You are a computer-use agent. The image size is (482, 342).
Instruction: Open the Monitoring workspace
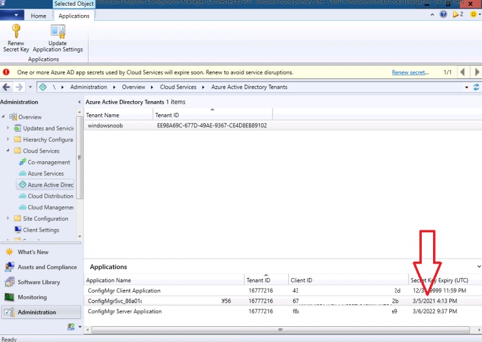pyautogui.click(x=31, y=297)
